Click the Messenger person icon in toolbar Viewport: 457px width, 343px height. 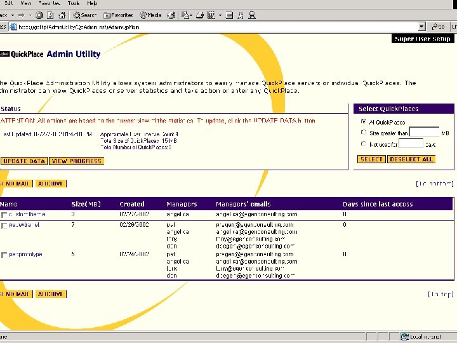pyautogui.click(x=241, y=15)
